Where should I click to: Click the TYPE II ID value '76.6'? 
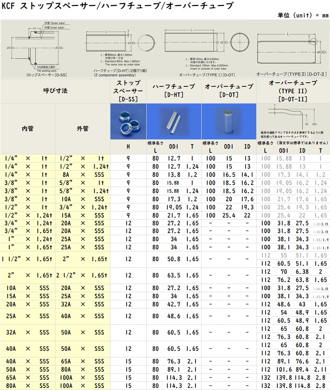click(302, 361)
